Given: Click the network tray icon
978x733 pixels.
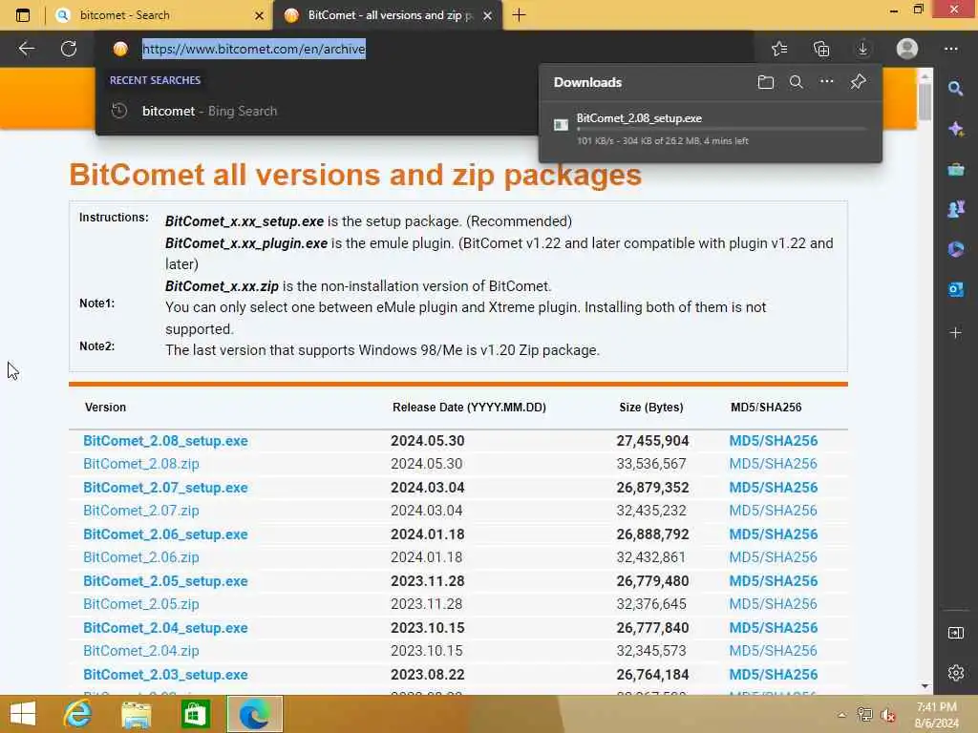Looking at the screenshot, I should coord(864,715).
